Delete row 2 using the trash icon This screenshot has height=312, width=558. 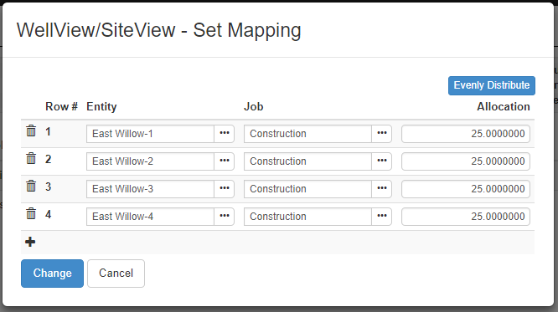point(31,158)
